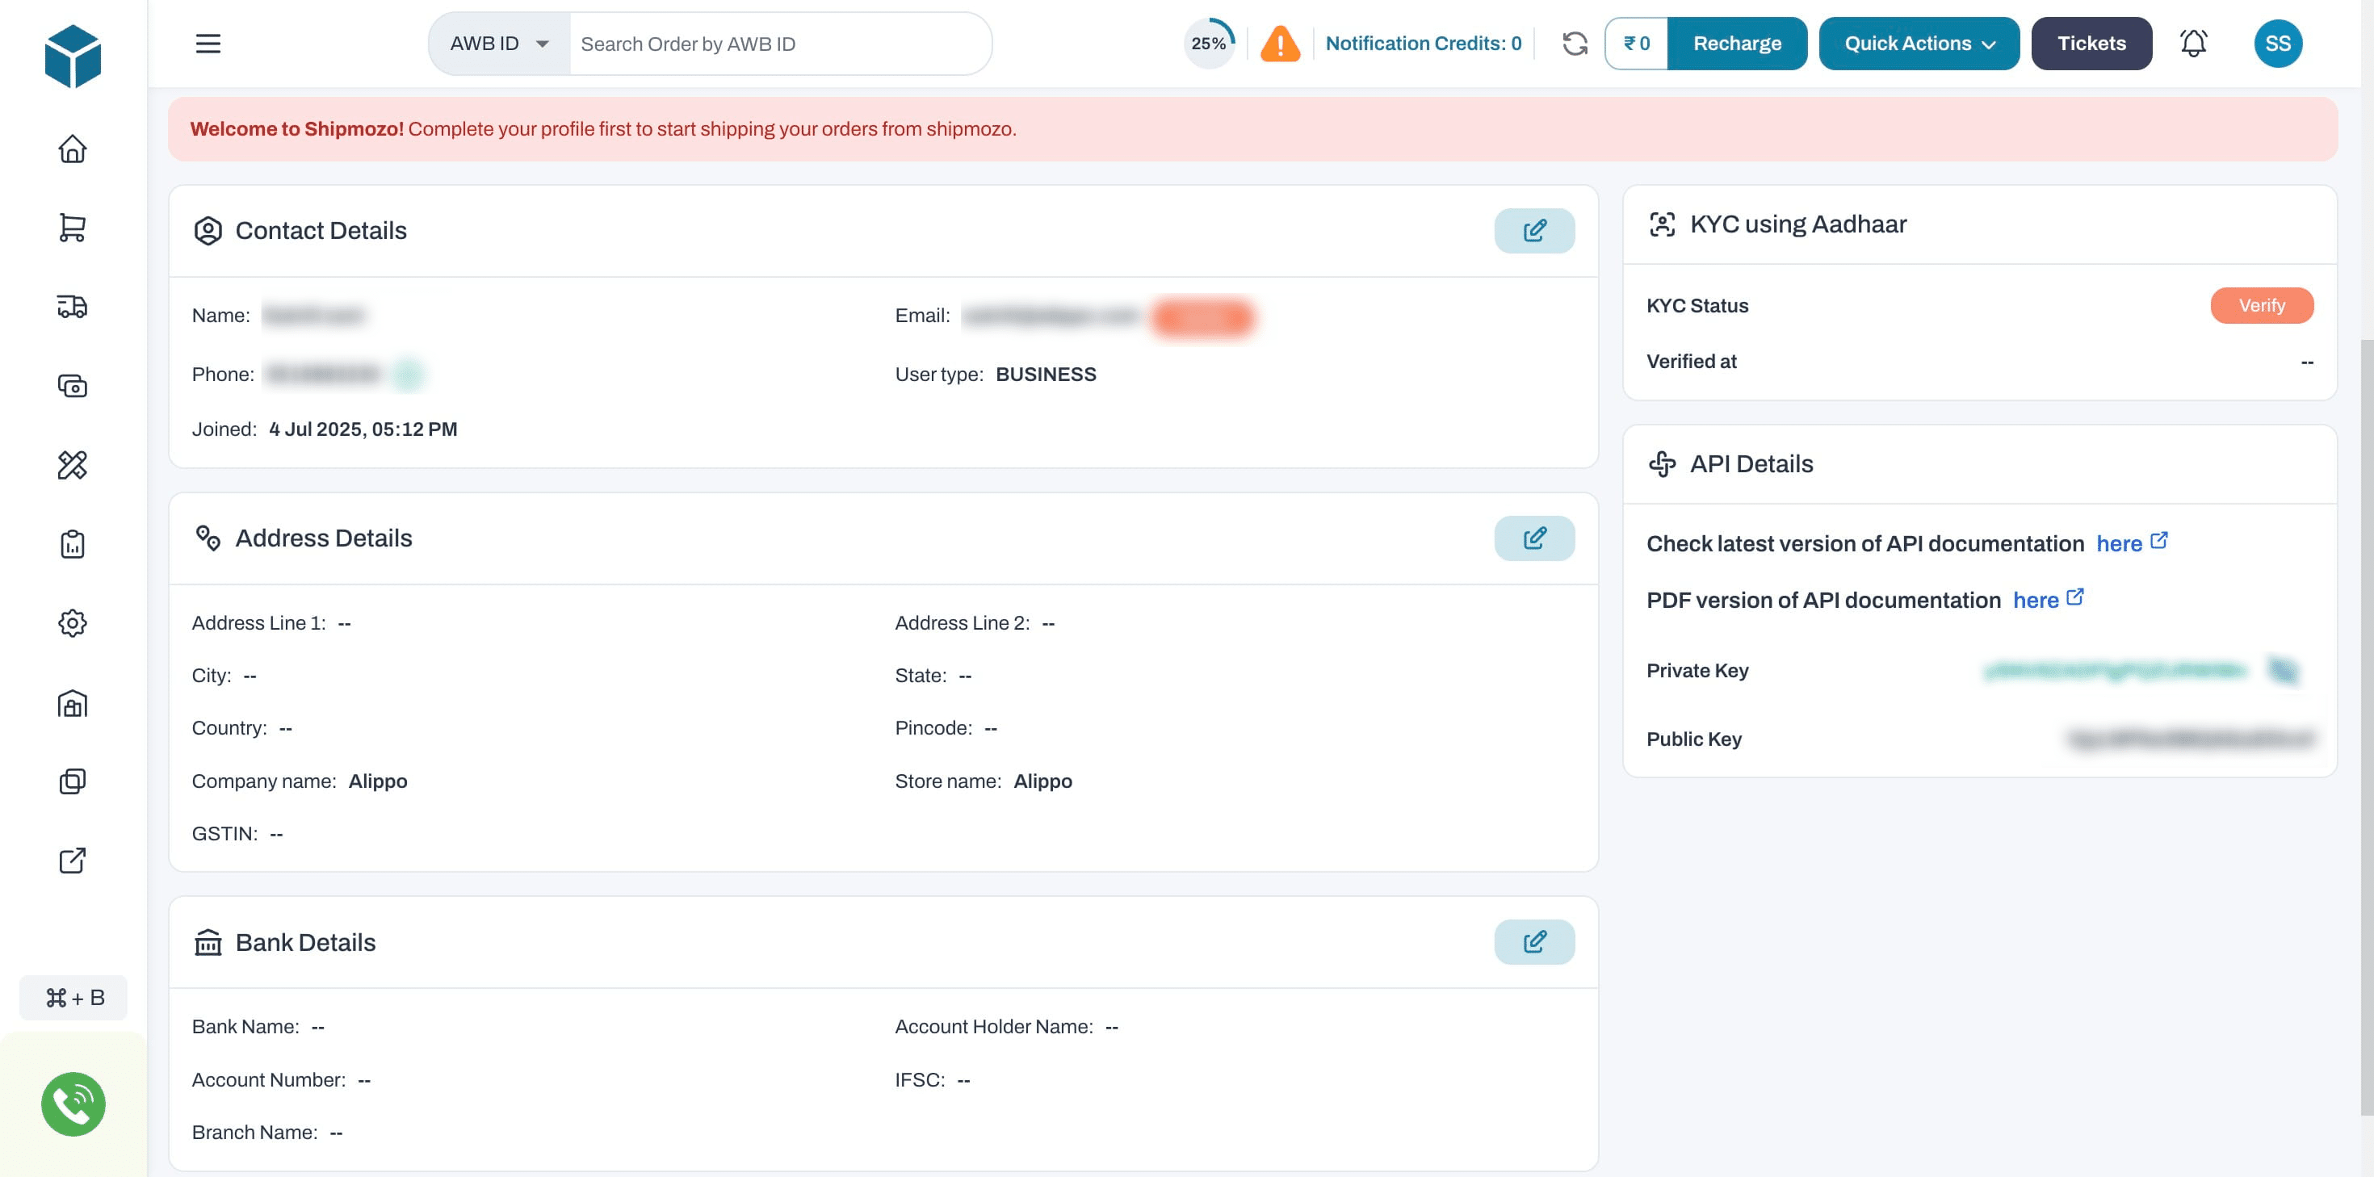Click the refresh balance icon

coord(1575,44)
